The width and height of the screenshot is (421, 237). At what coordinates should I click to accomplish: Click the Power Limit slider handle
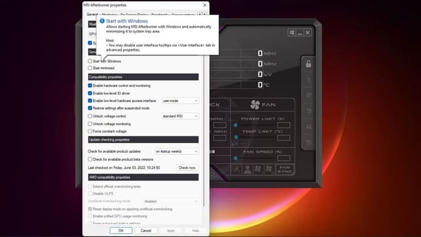235,125
